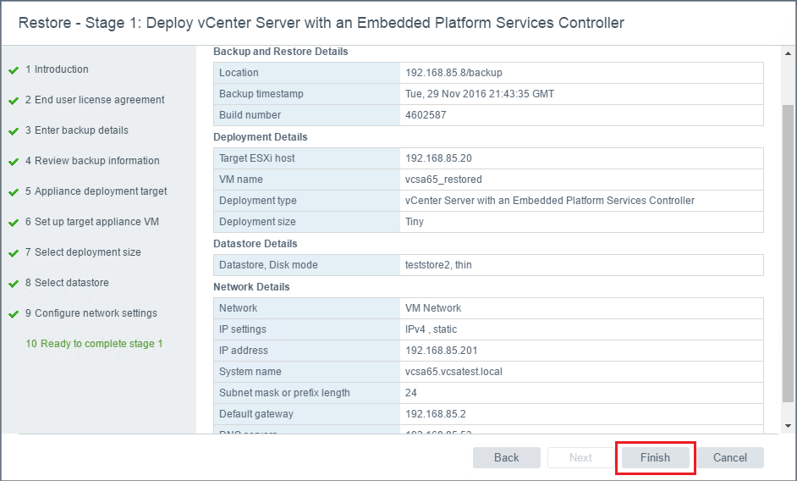Open step 5 Appliance deployment target
Viewport: 797px width, 481px height.
(x=96, y=191)
